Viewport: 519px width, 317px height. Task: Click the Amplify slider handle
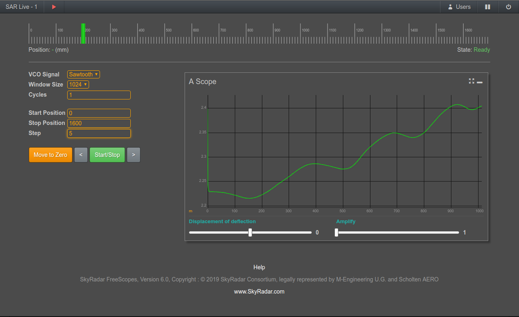click(336, 232)
